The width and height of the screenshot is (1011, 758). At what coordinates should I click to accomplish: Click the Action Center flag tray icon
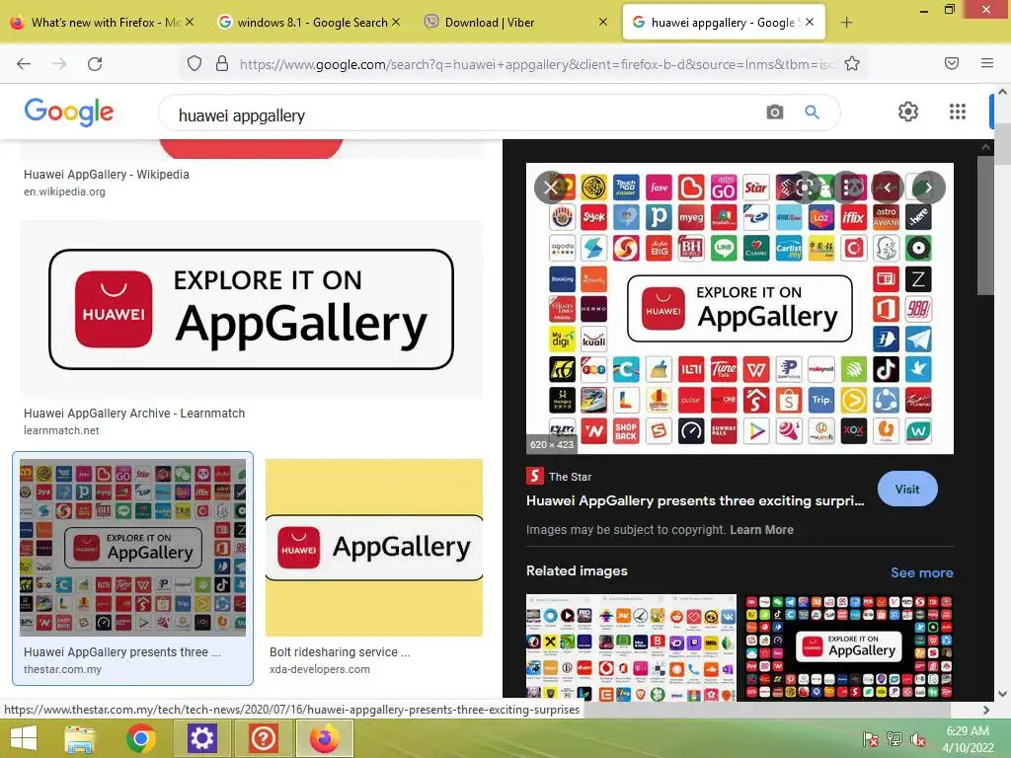click(x=870, y=739)
